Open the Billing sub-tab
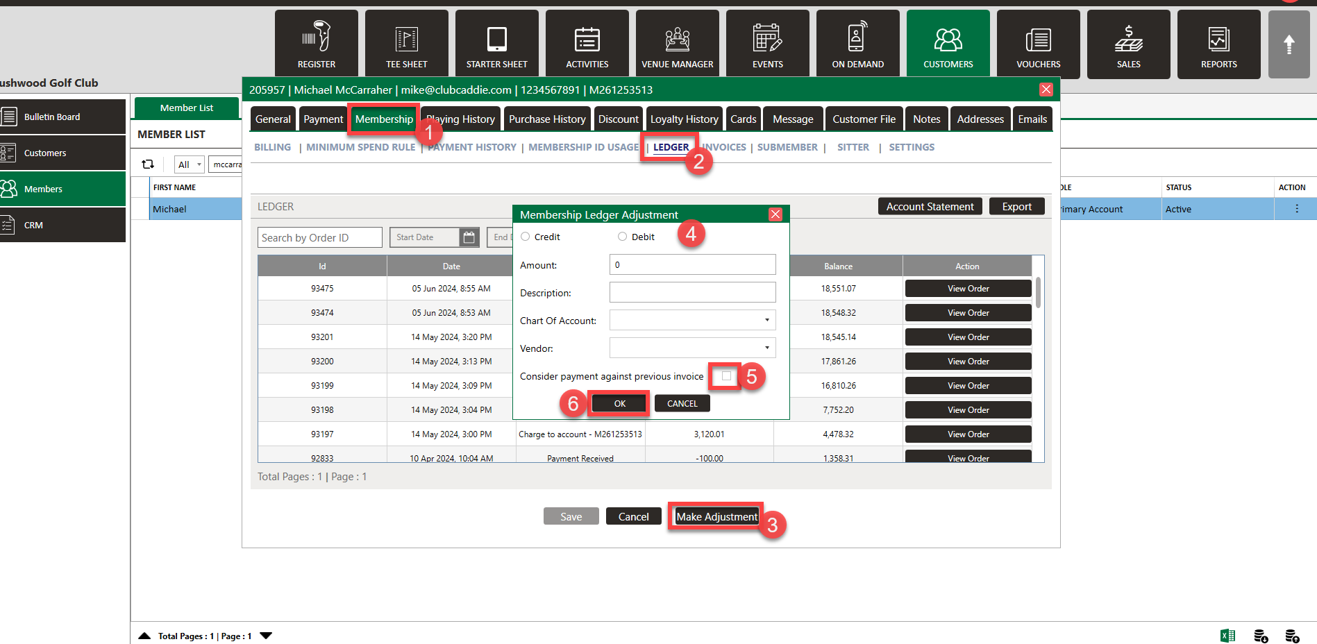The image size is (1317, 644). pyautogui.click(x=273, y=147)
